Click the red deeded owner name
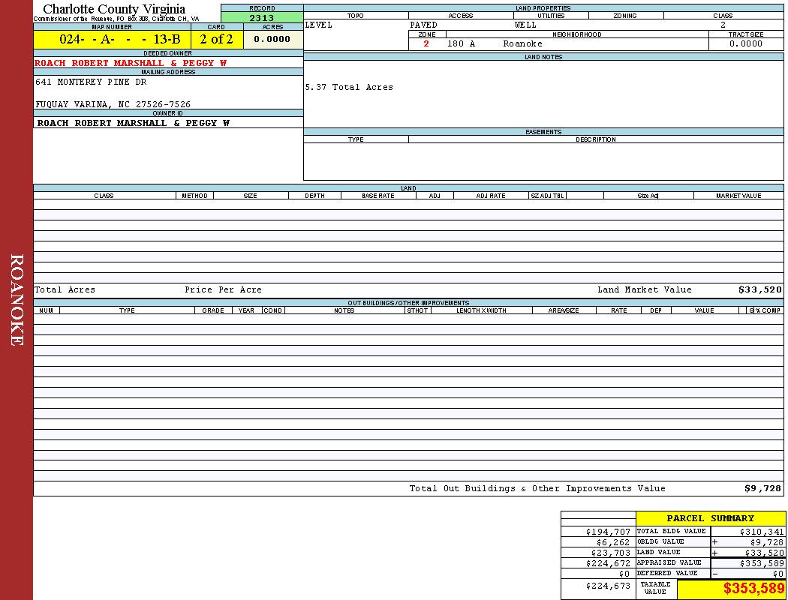 click(131, 63)
